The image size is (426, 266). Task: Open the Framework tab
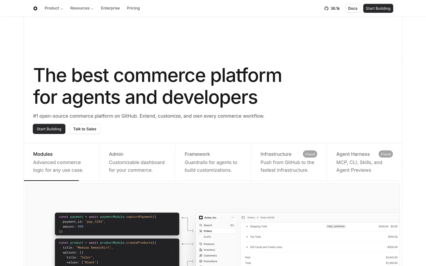pos(213,162)
